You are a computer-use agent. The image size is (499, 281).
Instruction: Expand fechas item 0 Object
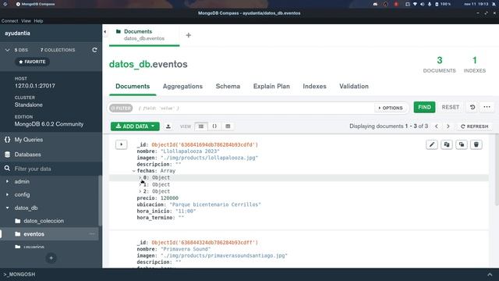pyautogui.click(x=140, y=178)
